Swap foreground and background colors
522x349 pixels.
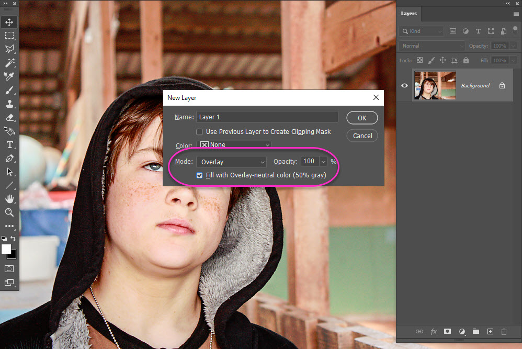pyautogui.click(x=13, y=239)
